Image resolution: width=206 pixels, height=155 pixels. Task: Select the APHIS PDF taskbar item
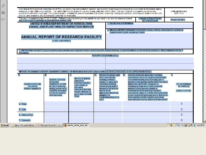pos(76,125)
